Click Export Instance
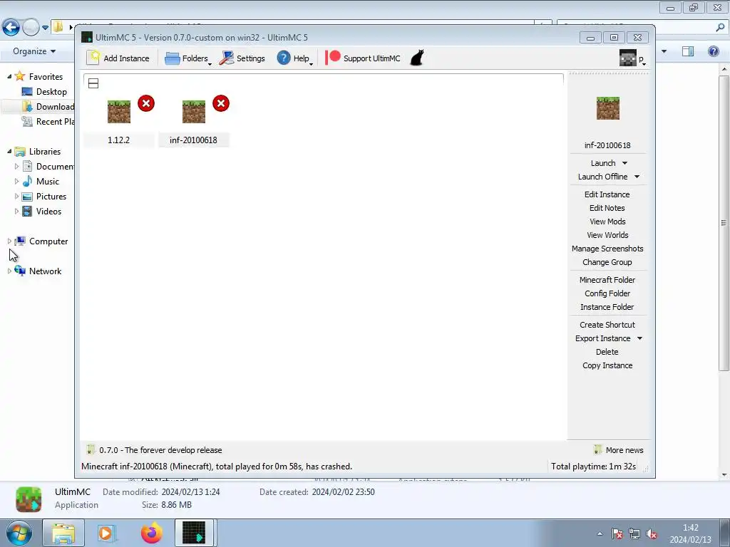730x547 pixels. coord(602,338)
